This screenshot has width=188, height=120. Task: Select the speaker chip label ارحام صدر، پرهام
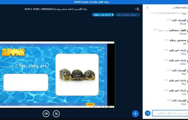[102, 15]
